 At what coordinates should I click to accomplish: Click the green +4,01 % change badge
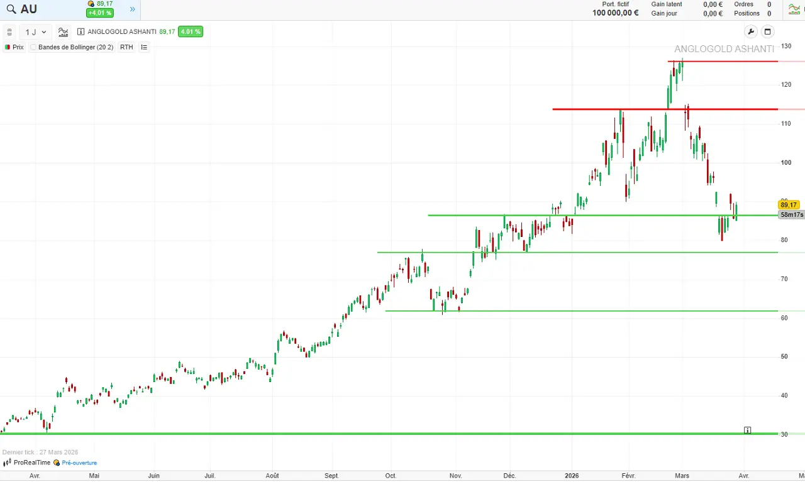[x=99, y=13]
